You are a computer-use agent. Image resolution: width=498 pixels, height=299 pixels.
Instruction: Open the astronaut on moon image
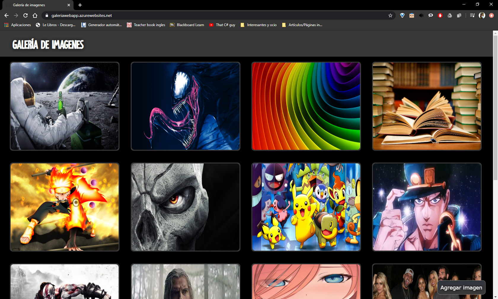[65, 106]
